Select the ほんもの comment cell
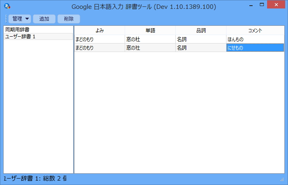This screenshot has height=185, width=288. (255, 39)
